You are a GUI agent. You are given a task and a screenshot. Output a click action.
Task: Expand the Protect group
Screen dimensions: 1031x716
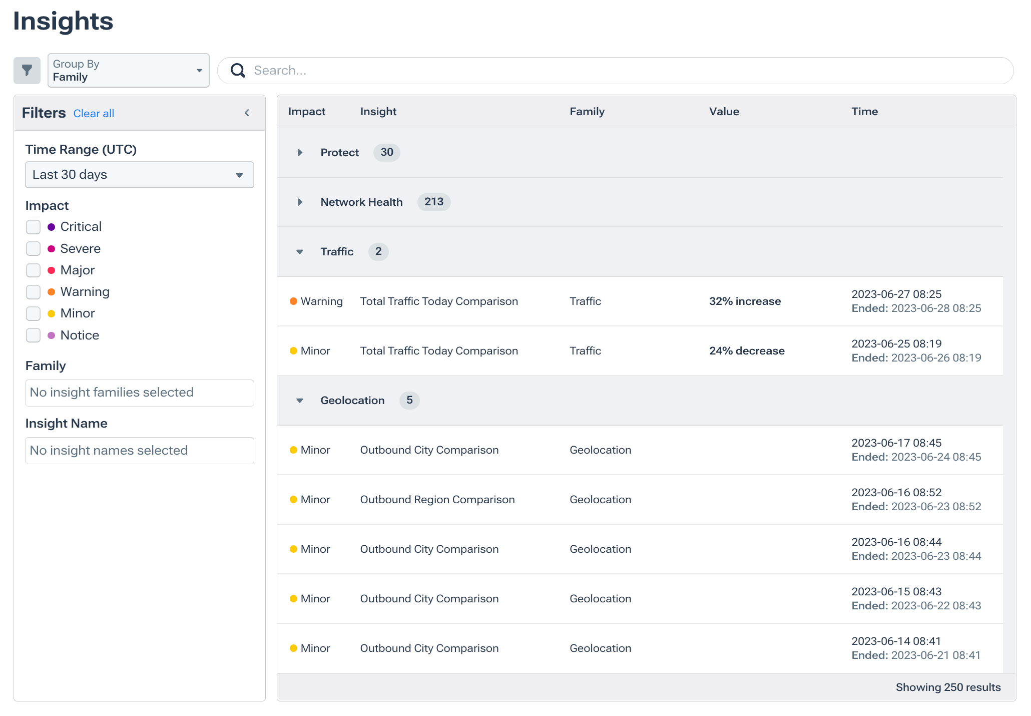click(300, 153)
